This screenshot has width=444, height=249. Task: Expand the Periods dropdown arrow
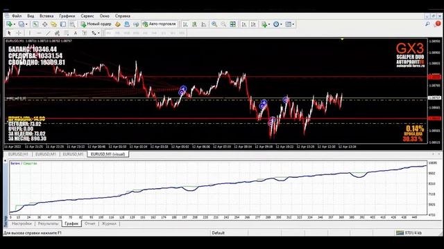(x=281, y=24)
